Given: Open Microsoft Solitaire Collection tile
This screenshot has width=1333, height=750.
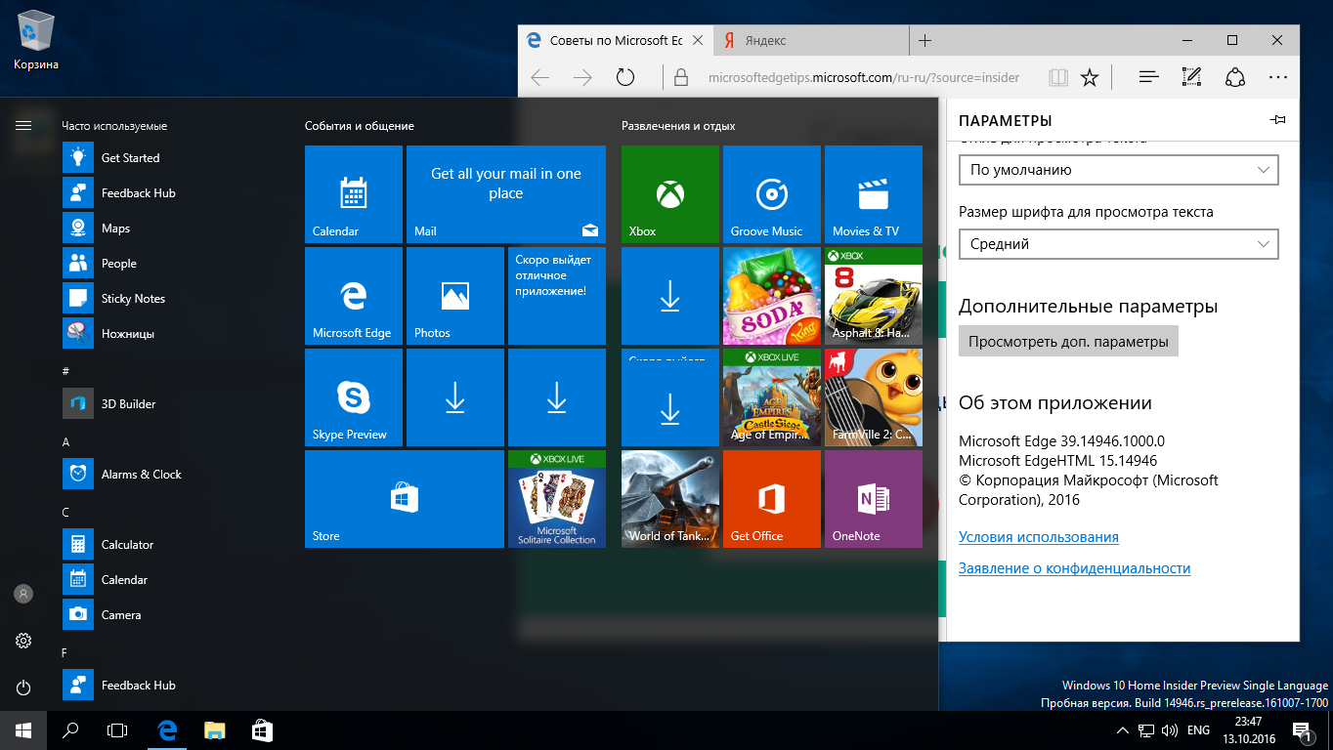Looking at the screenshot, I should point(557,499).
